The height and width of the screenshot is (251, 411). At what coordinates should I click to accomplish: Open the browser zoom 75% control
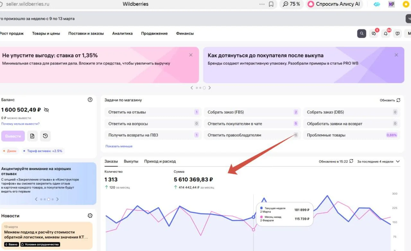(291, 4)
